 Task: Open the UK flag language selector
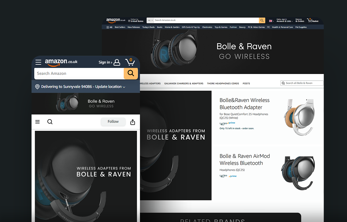coord(271,21)
